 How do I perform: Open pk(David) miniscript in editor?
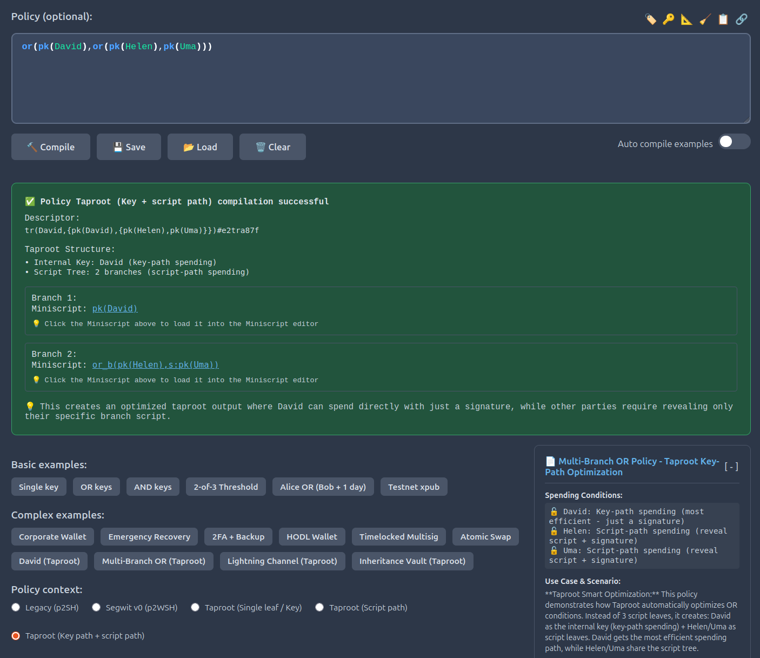coord(115,309)
